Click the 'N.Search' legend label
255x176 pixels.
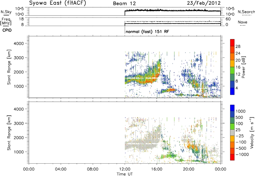pyautogui.click(x=246, y=12)
